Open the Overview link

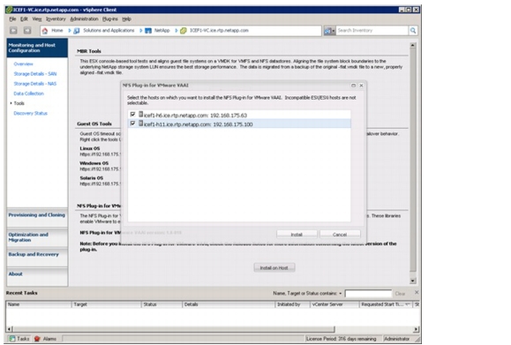(23, 64)
